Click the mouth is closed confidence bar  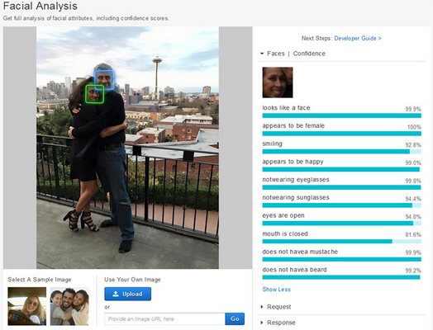point(341,242)
